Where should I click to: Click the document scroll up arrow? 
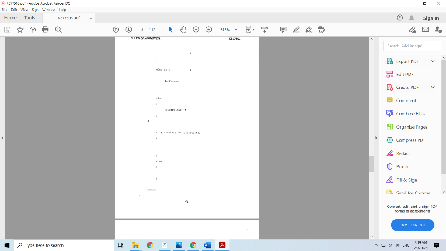[x=371, y=39]
